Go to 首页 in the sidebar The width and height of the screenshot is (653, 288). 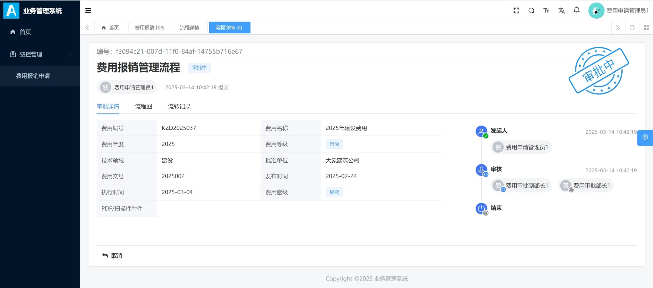point(25,32)
